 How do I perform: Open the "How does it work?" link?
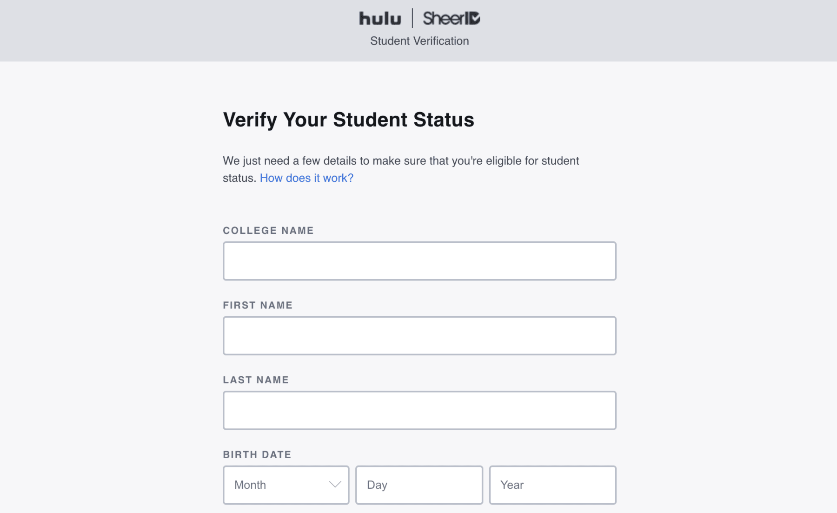pyautogui.click(x=306, y=178)
